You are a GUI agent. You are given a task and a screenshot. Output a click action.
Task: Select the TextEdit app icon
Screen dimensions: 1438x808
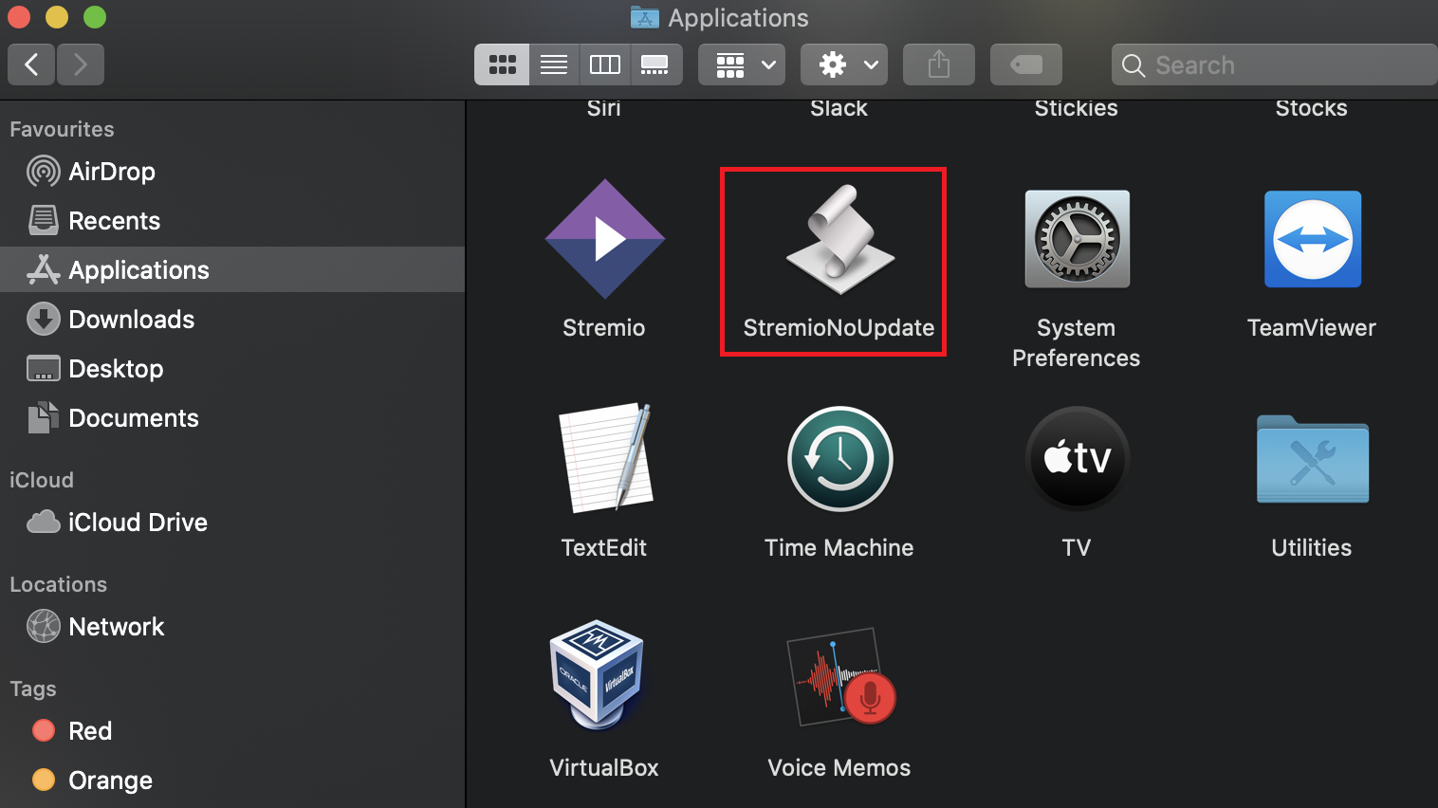[x=605, y=458]
